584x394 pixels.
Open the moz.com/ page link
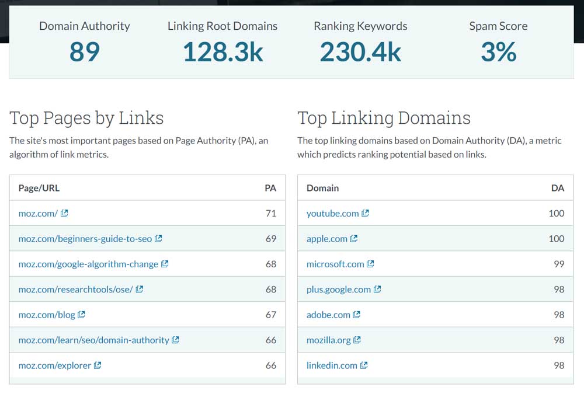coord(38,214)
